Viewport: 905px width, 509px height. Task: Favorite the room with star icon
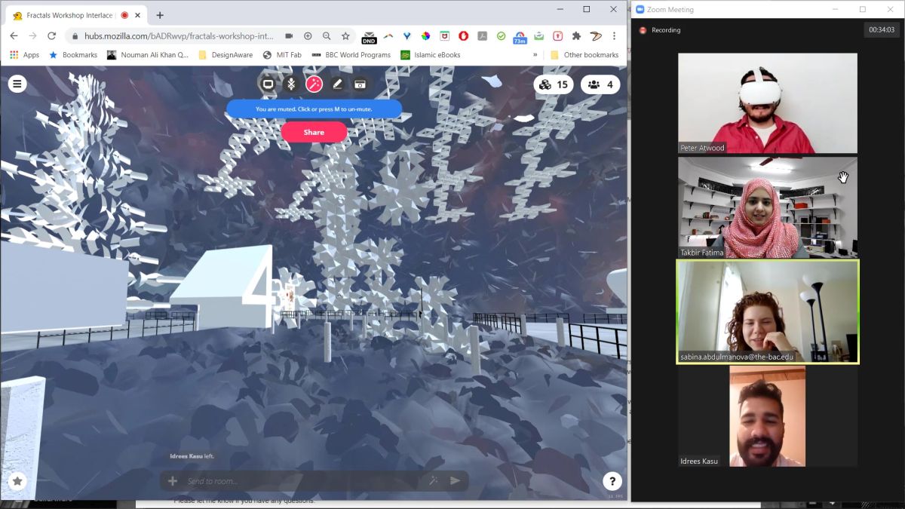click(17, 481)
